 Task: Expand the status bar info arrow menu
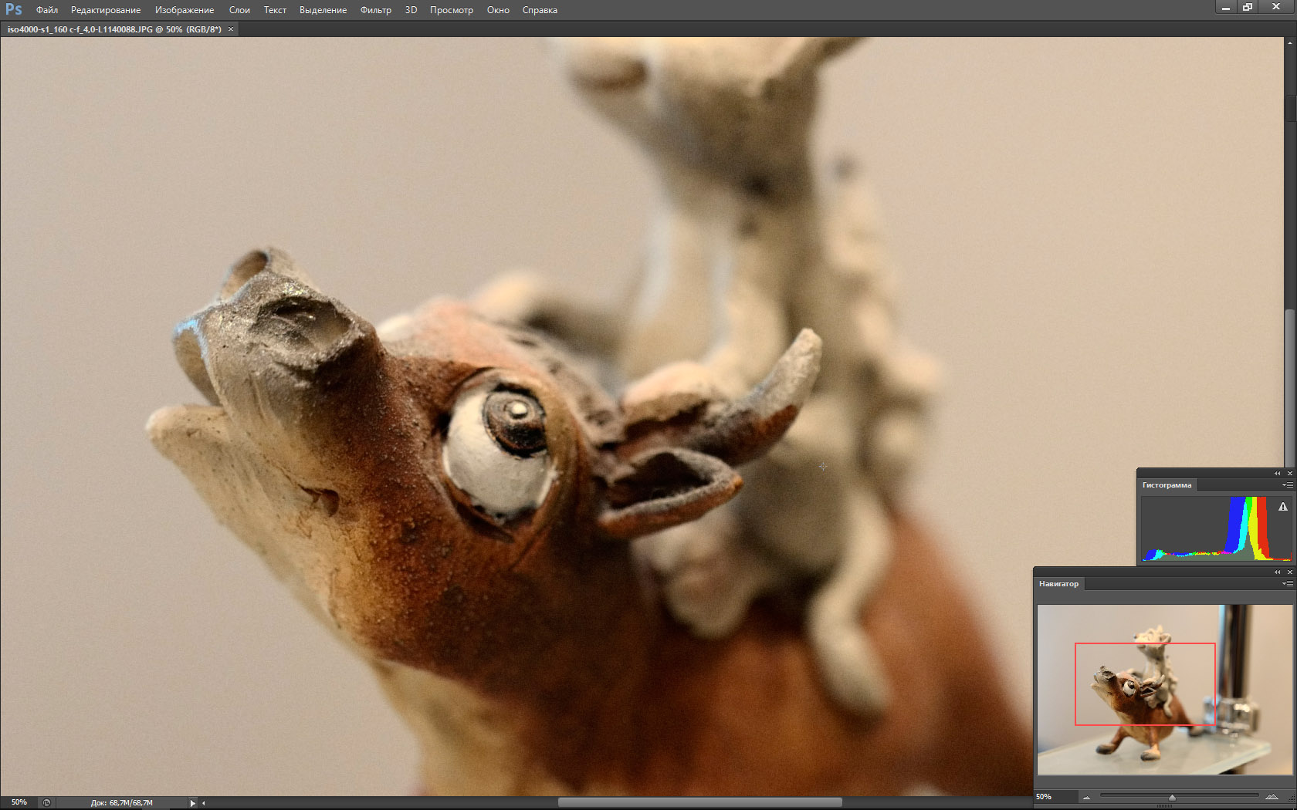coord(192,802)
